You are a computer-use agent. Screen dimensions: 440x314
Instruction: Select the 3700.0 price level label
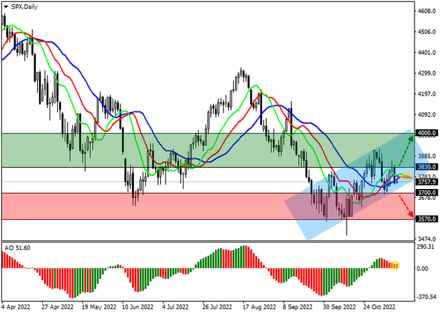(x=426, y=193)
